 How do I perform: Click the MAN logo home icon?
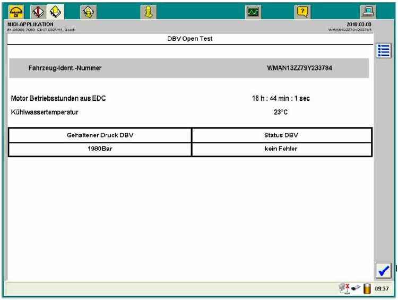pyautogui.click(x=12, y=9)
